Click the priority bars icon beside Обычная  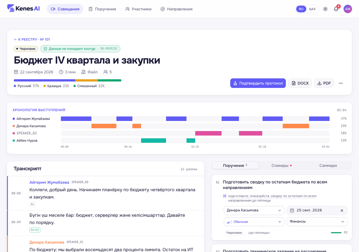pyautogui.click(x=229, y=222)
